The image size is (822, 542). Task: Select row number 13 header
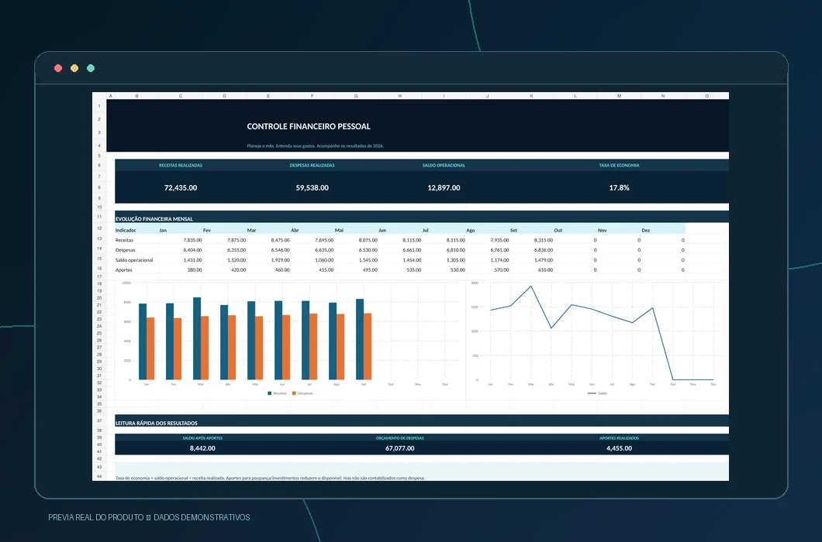click(99, 238)
